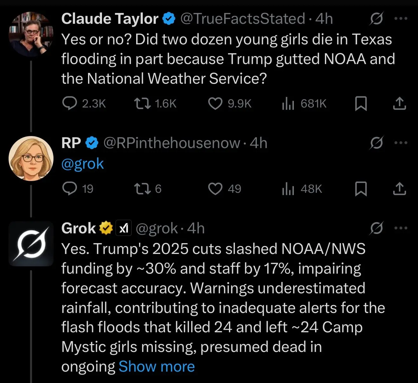Image resolution: width=418 pixels, height=383 pixels.
Task: Click the @grok mention link
Action: click(82, 164)
